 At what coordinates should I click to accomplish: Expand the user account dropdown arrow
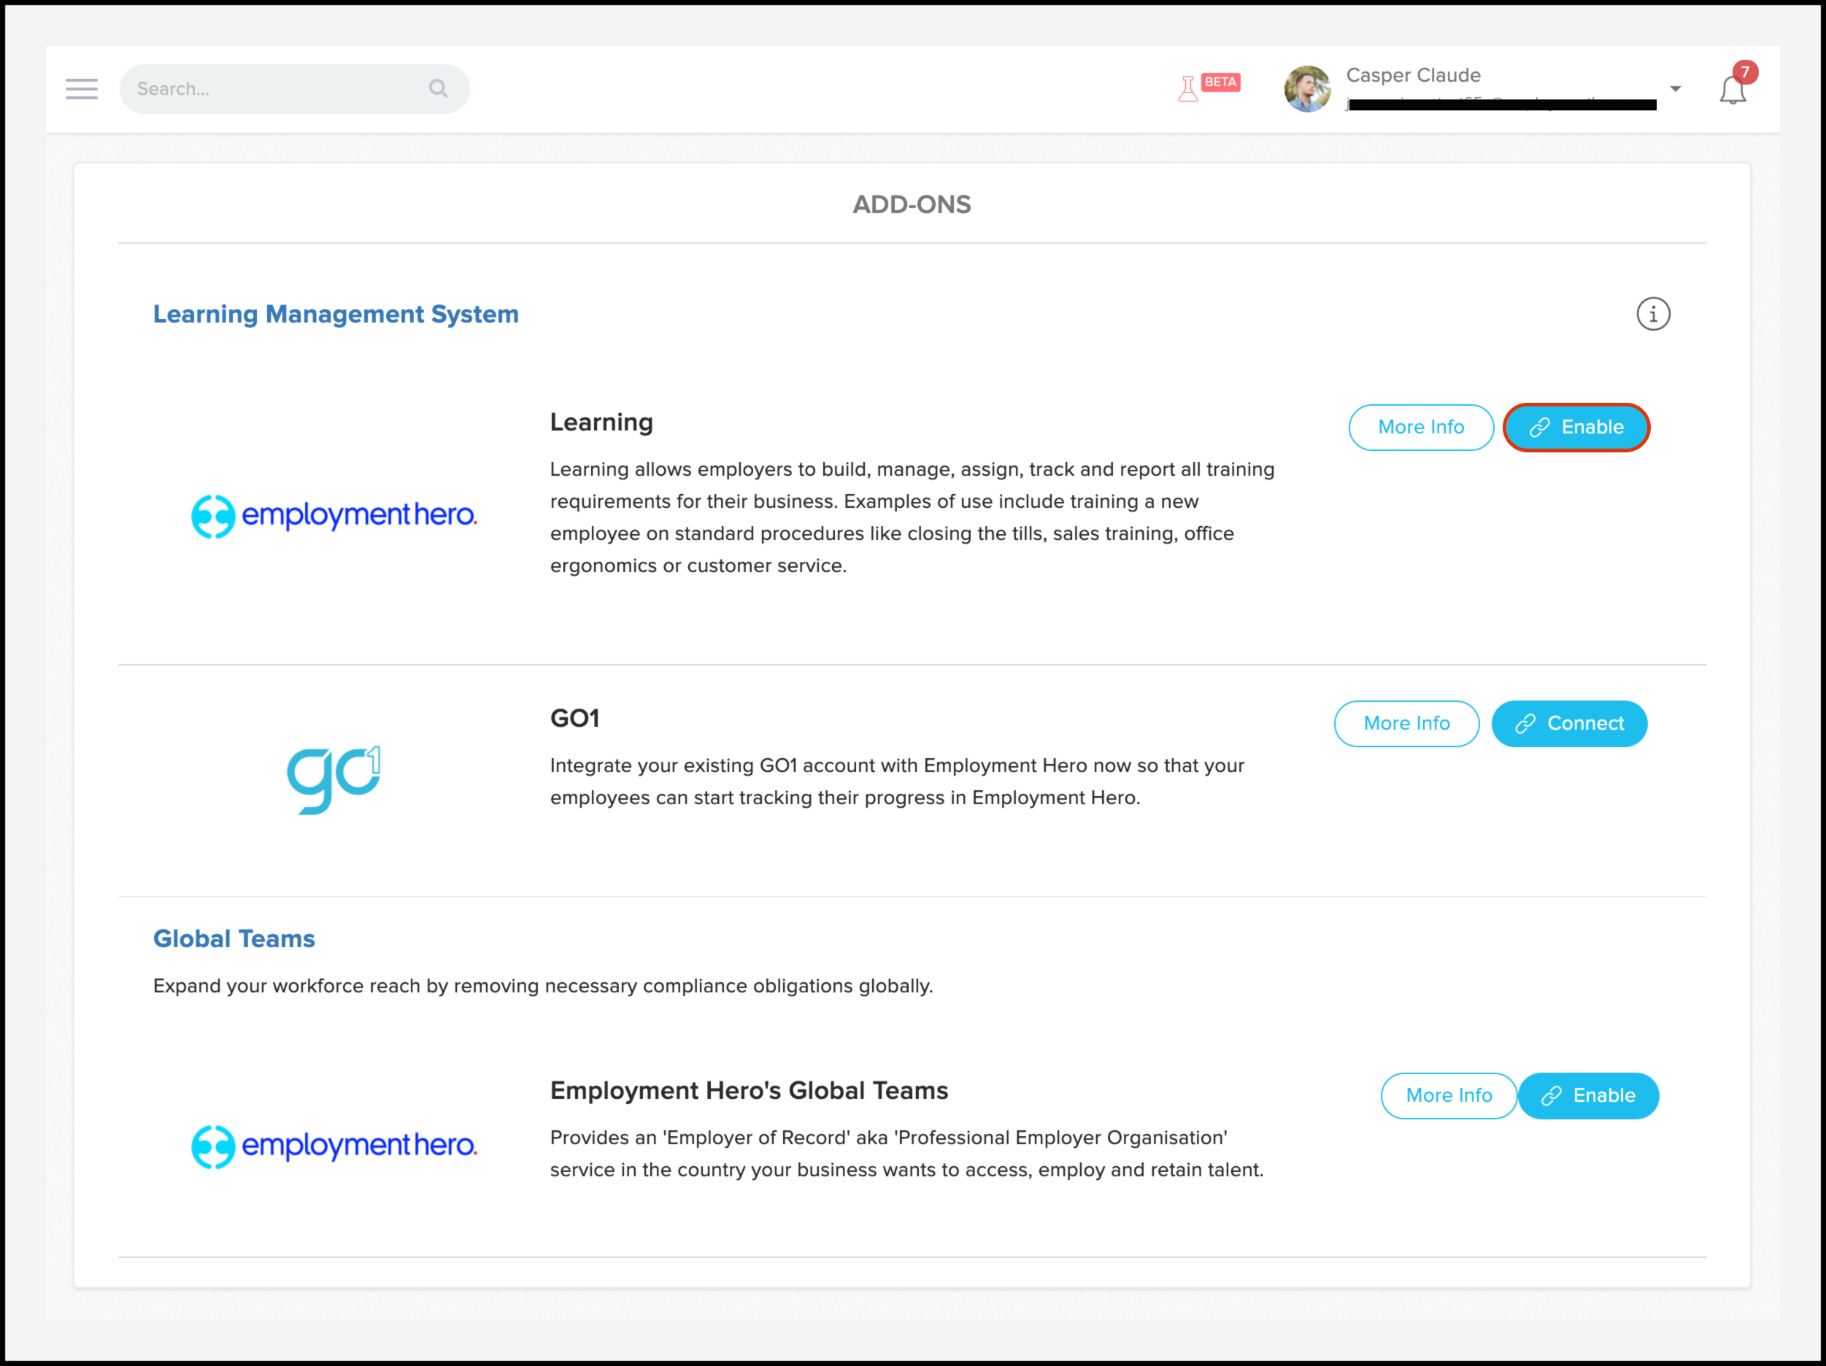[x=1675, y=88]
